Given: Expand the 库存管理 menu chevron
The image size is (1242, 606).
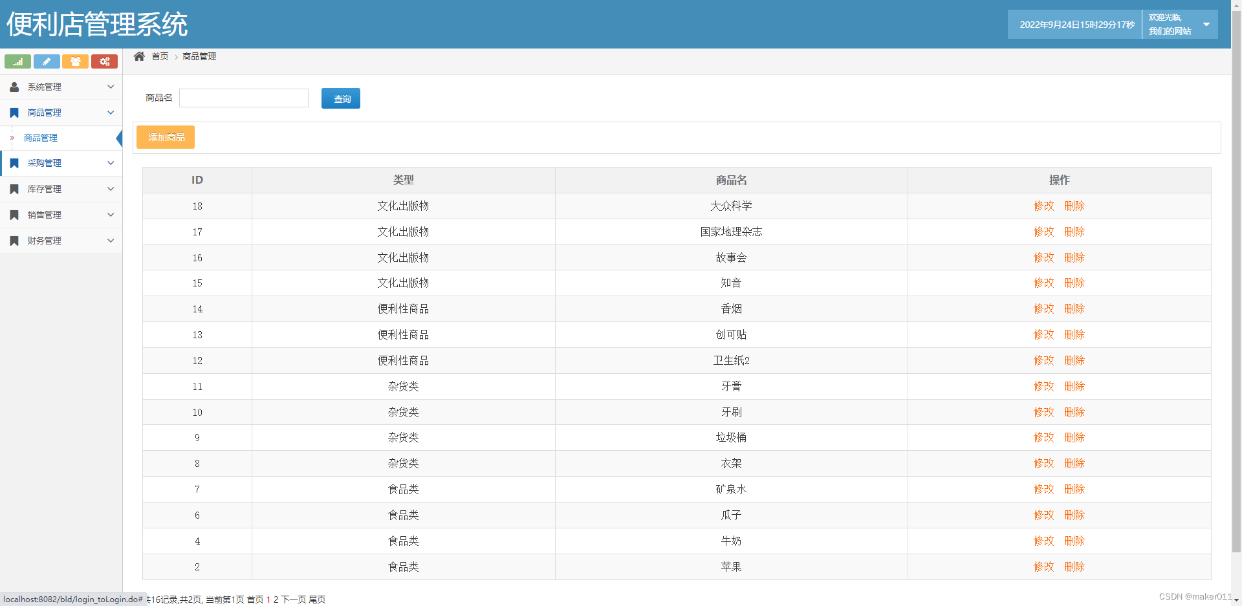Looking at the screenshot, I should click(111, 189).
